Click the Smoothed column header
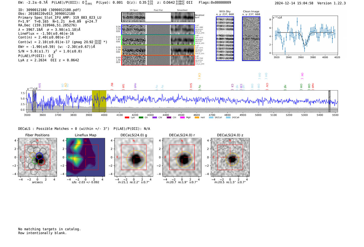Screen dimensions: 364x247 182,10
